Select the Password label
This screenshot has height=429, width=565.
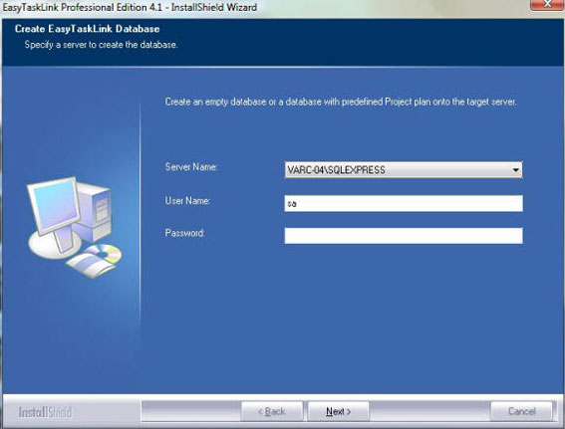[185, 233]
